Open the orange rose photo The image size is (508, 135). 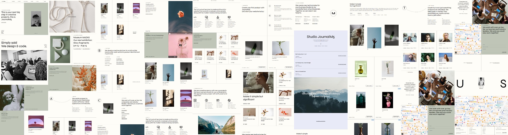(x=180, y=14)
